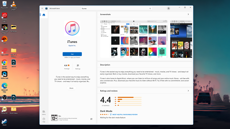
Task: Open the first iTunes library screenshot
Action: click(134, 39)
